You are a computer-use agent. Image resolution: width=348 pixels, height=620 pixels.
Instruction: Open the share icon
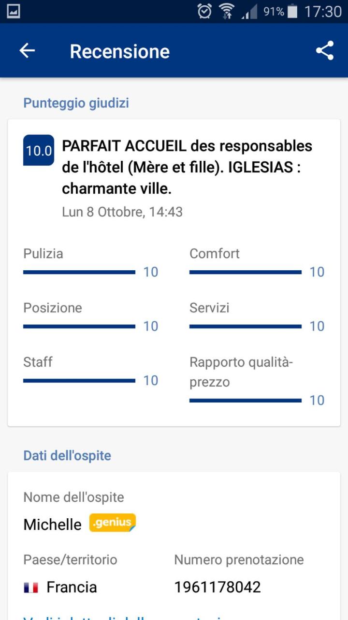click(x=325, y=51)
